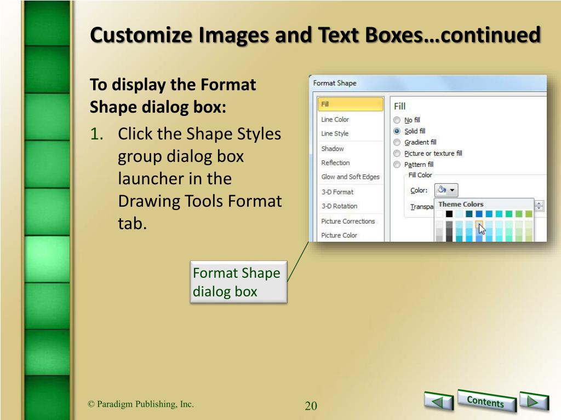
Task: Click the Format Shape dialog box callout
Action: (x=238, y=282)
